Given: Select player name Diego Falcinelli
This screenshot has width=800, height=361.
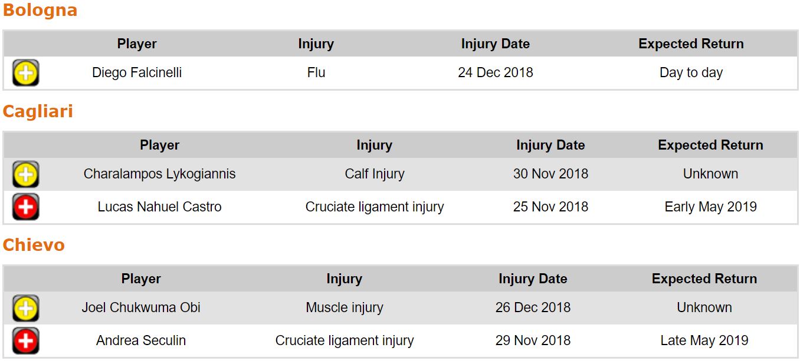Looking at the screenshot, I should (x=137, y=73).
